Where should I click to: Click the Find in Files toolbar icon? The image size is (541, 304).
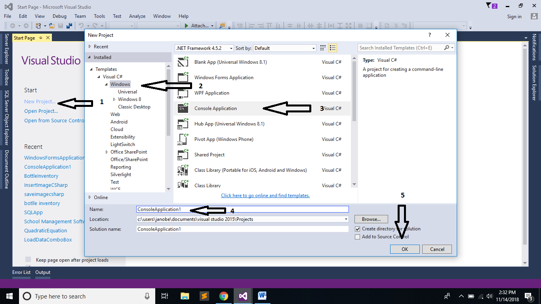[x=222, y=26]
